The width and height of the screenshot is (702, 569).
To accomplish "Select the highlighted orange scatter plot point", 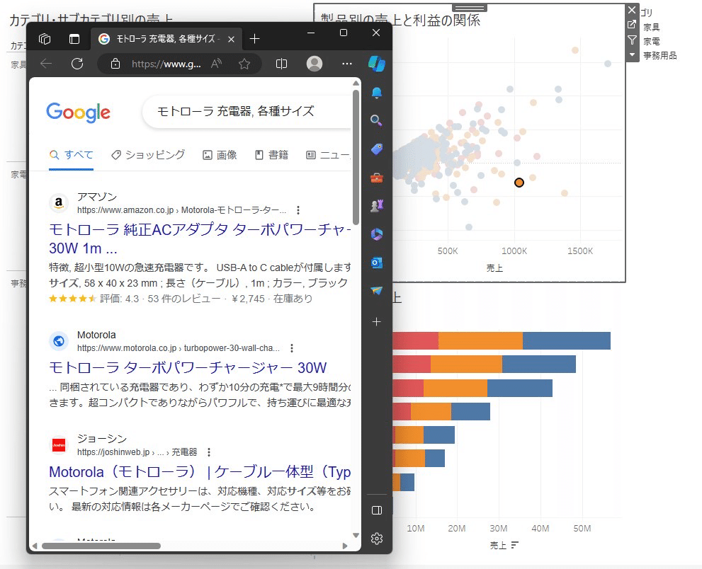I will click(x=519, y=183).
